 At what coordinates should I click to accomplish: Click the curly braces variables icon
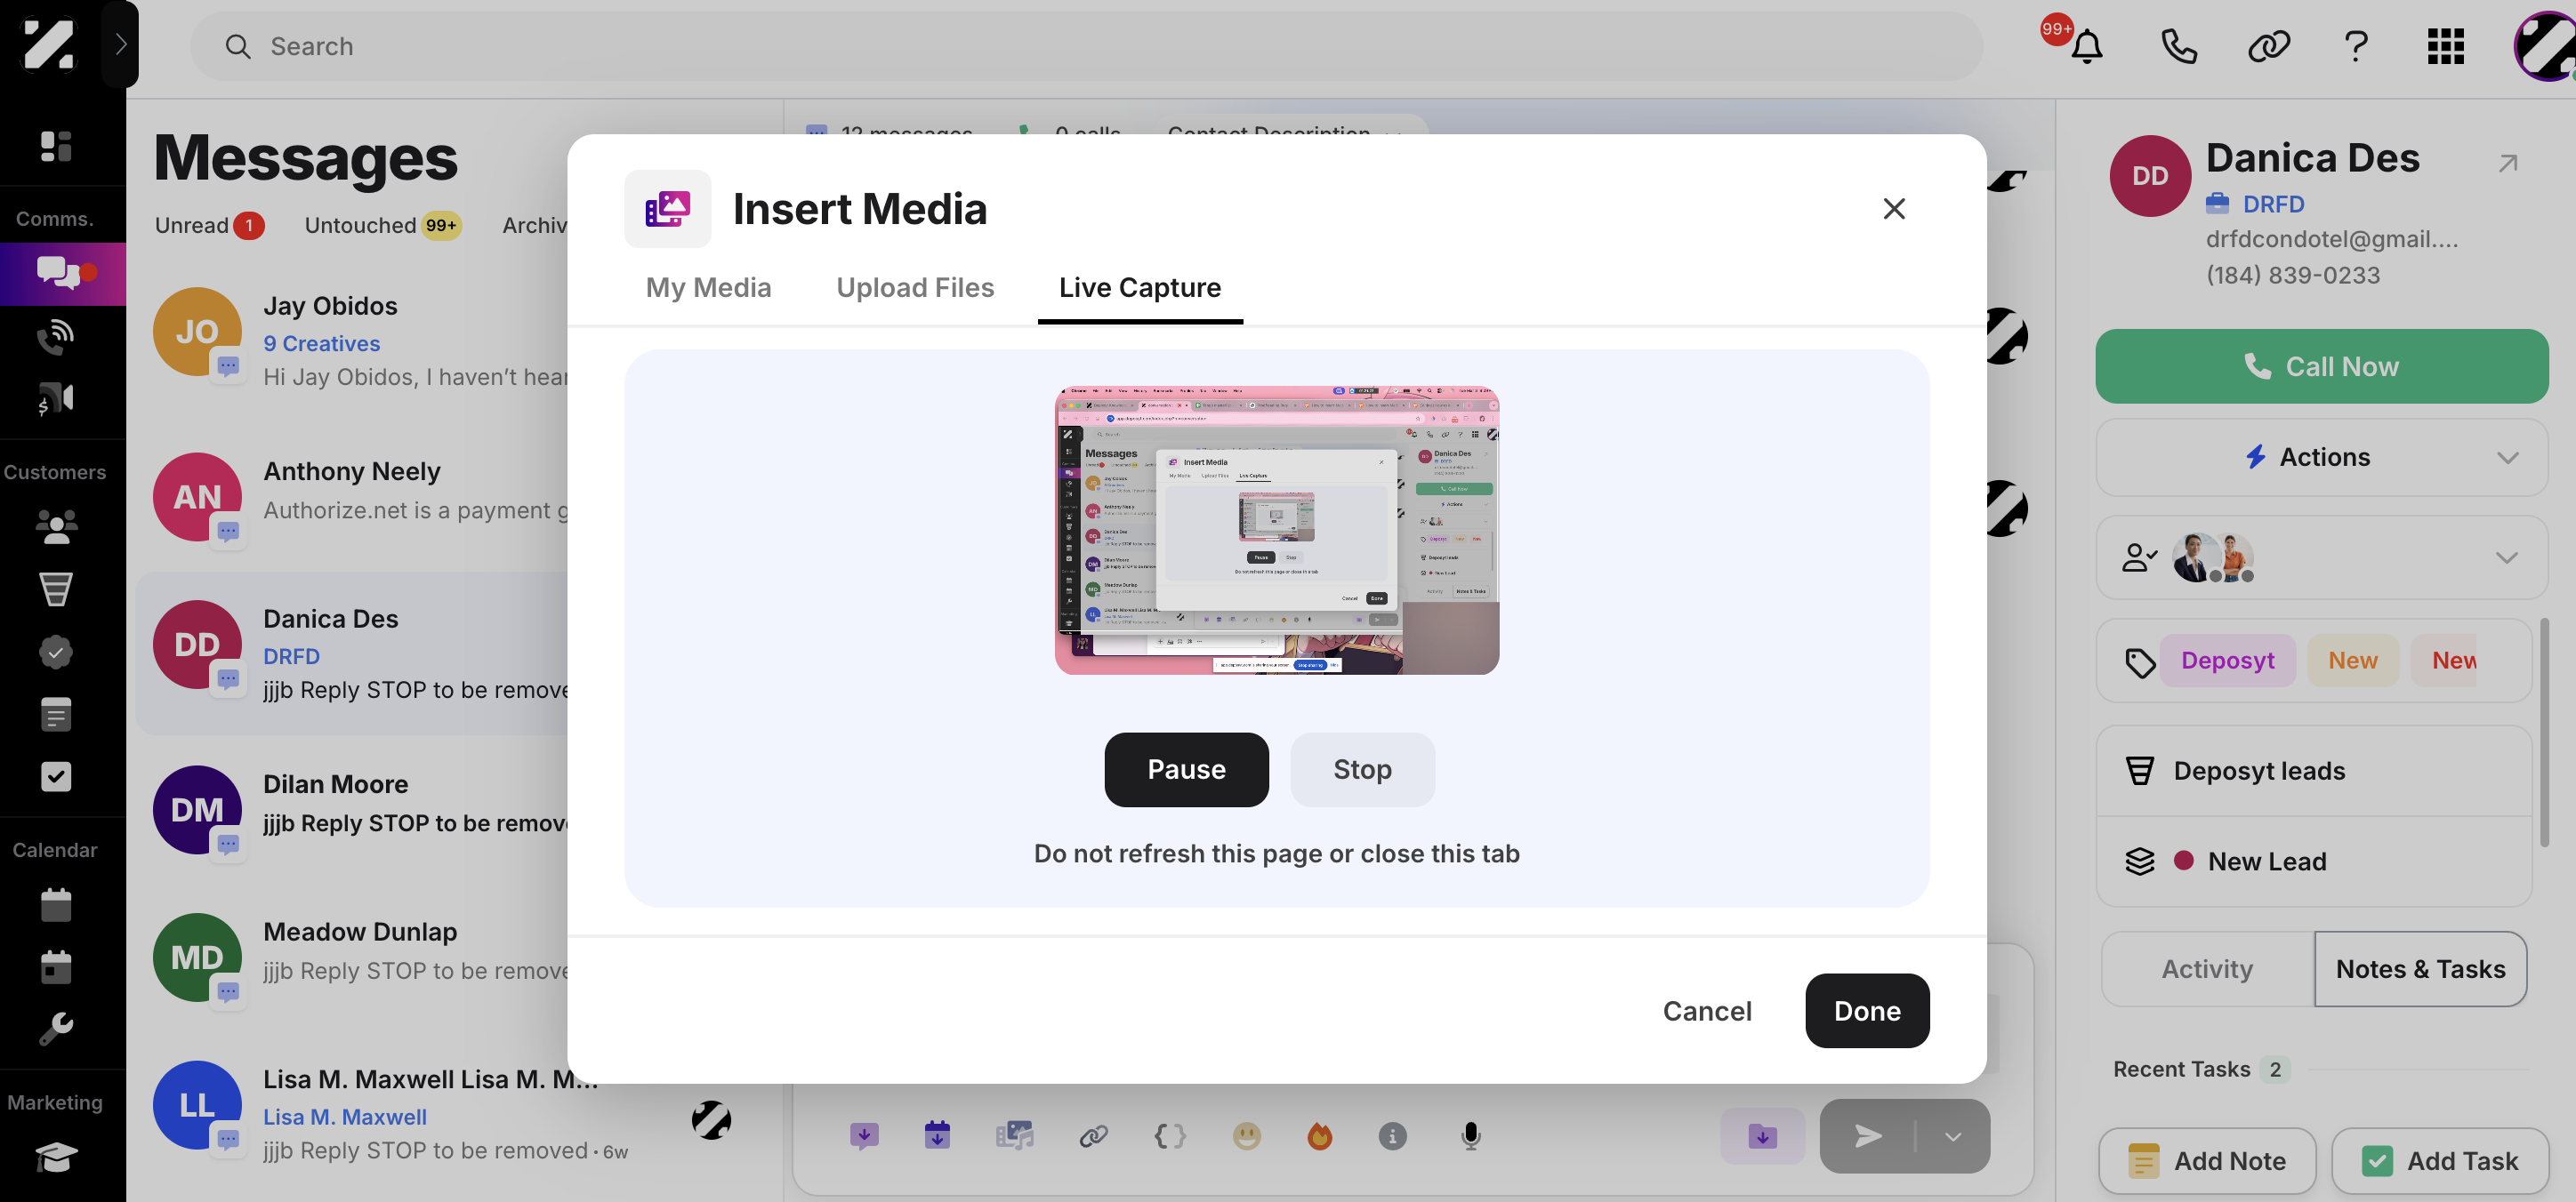(x=1169, y=1136)
